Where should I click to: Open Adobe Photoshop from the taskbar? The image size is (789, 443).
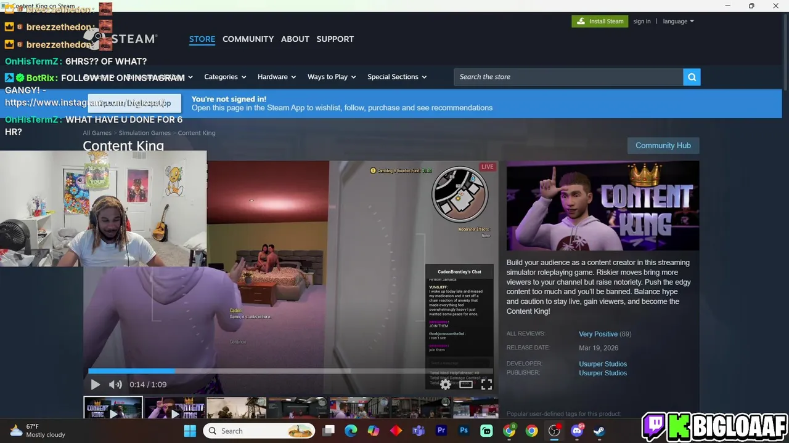464,431
